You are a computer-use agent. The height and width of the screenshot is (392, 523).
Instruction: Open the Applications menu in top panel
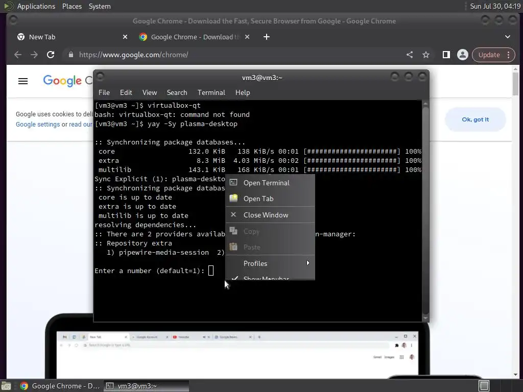coord(36,6)
